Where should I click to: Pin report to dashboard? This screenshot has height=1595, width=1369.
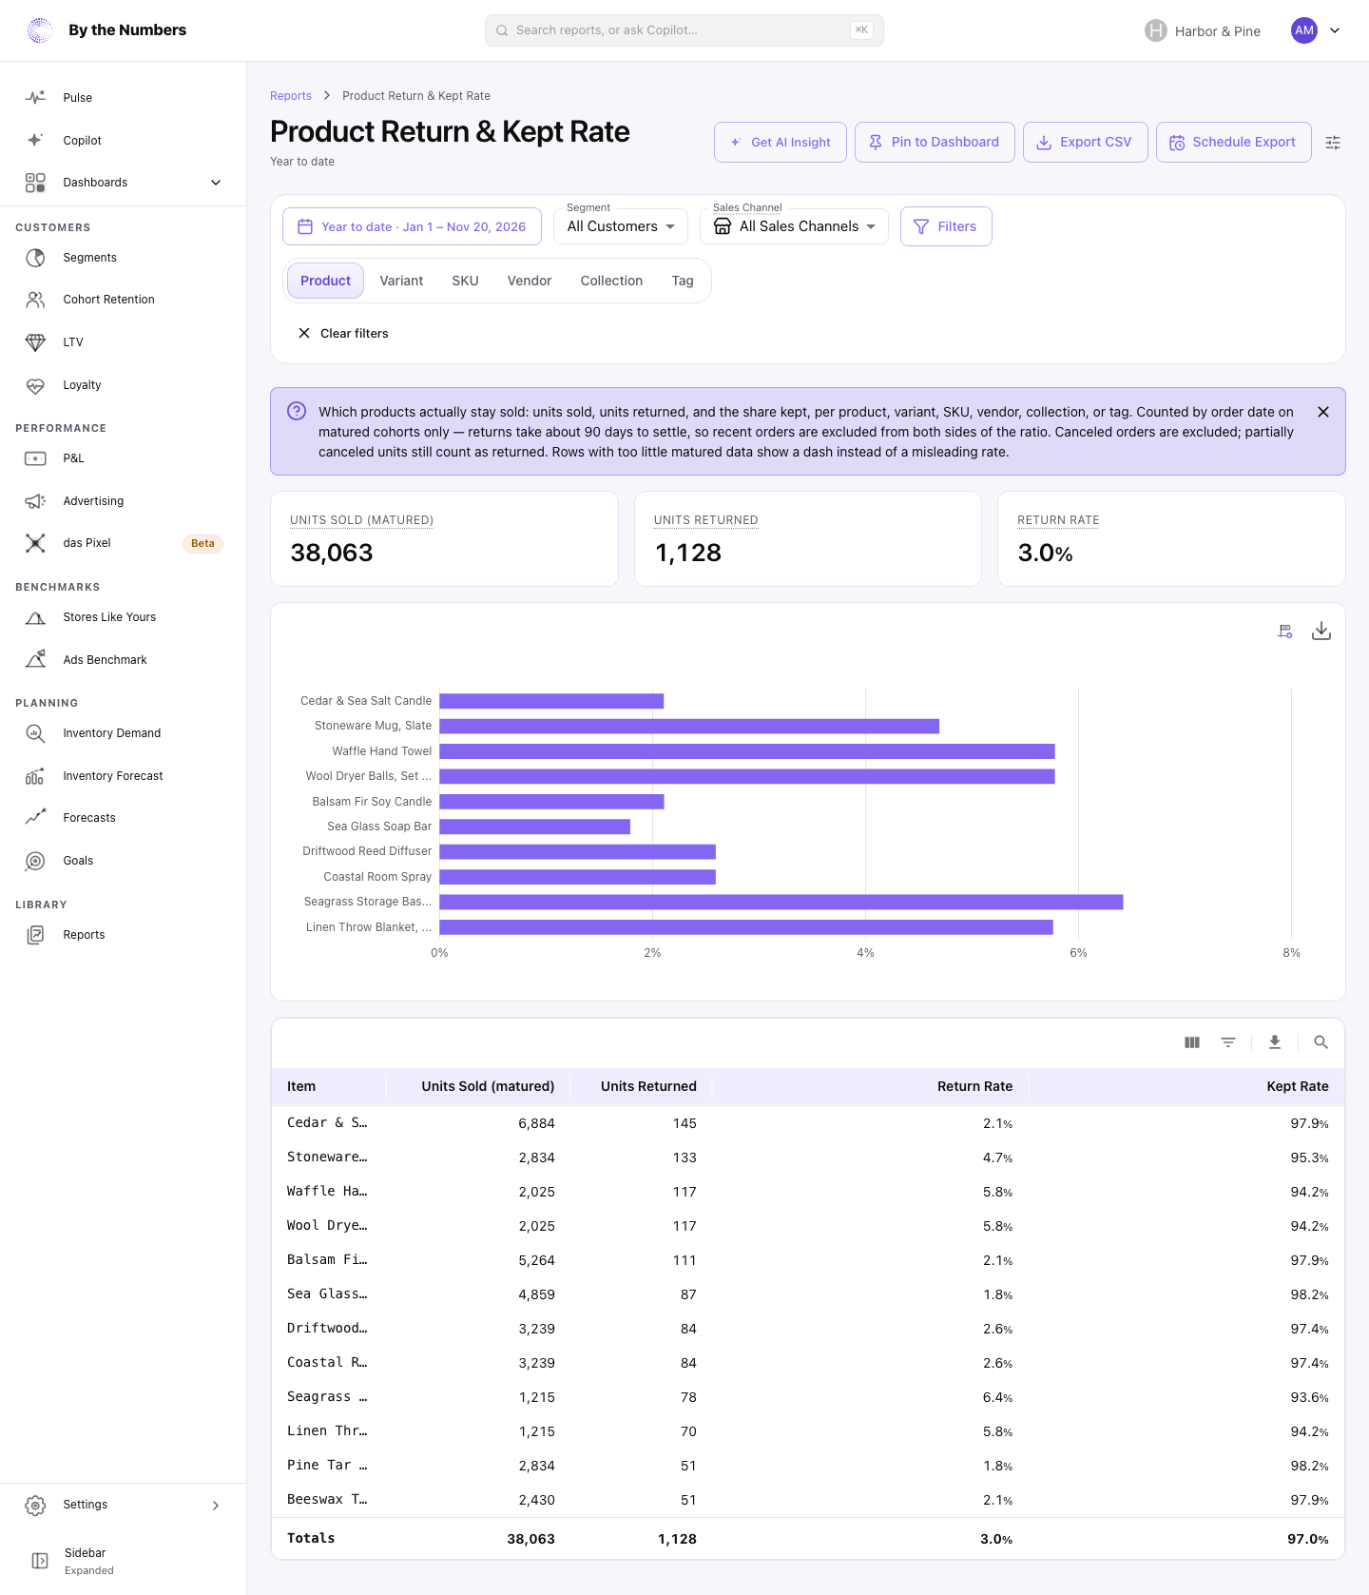click(x=935, y=143)
